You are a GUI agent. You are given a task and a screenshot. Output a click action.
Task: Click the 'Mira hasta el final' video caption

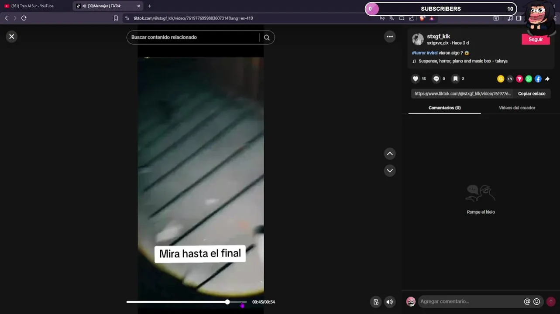pyautogui.click(x=200, y=254)
